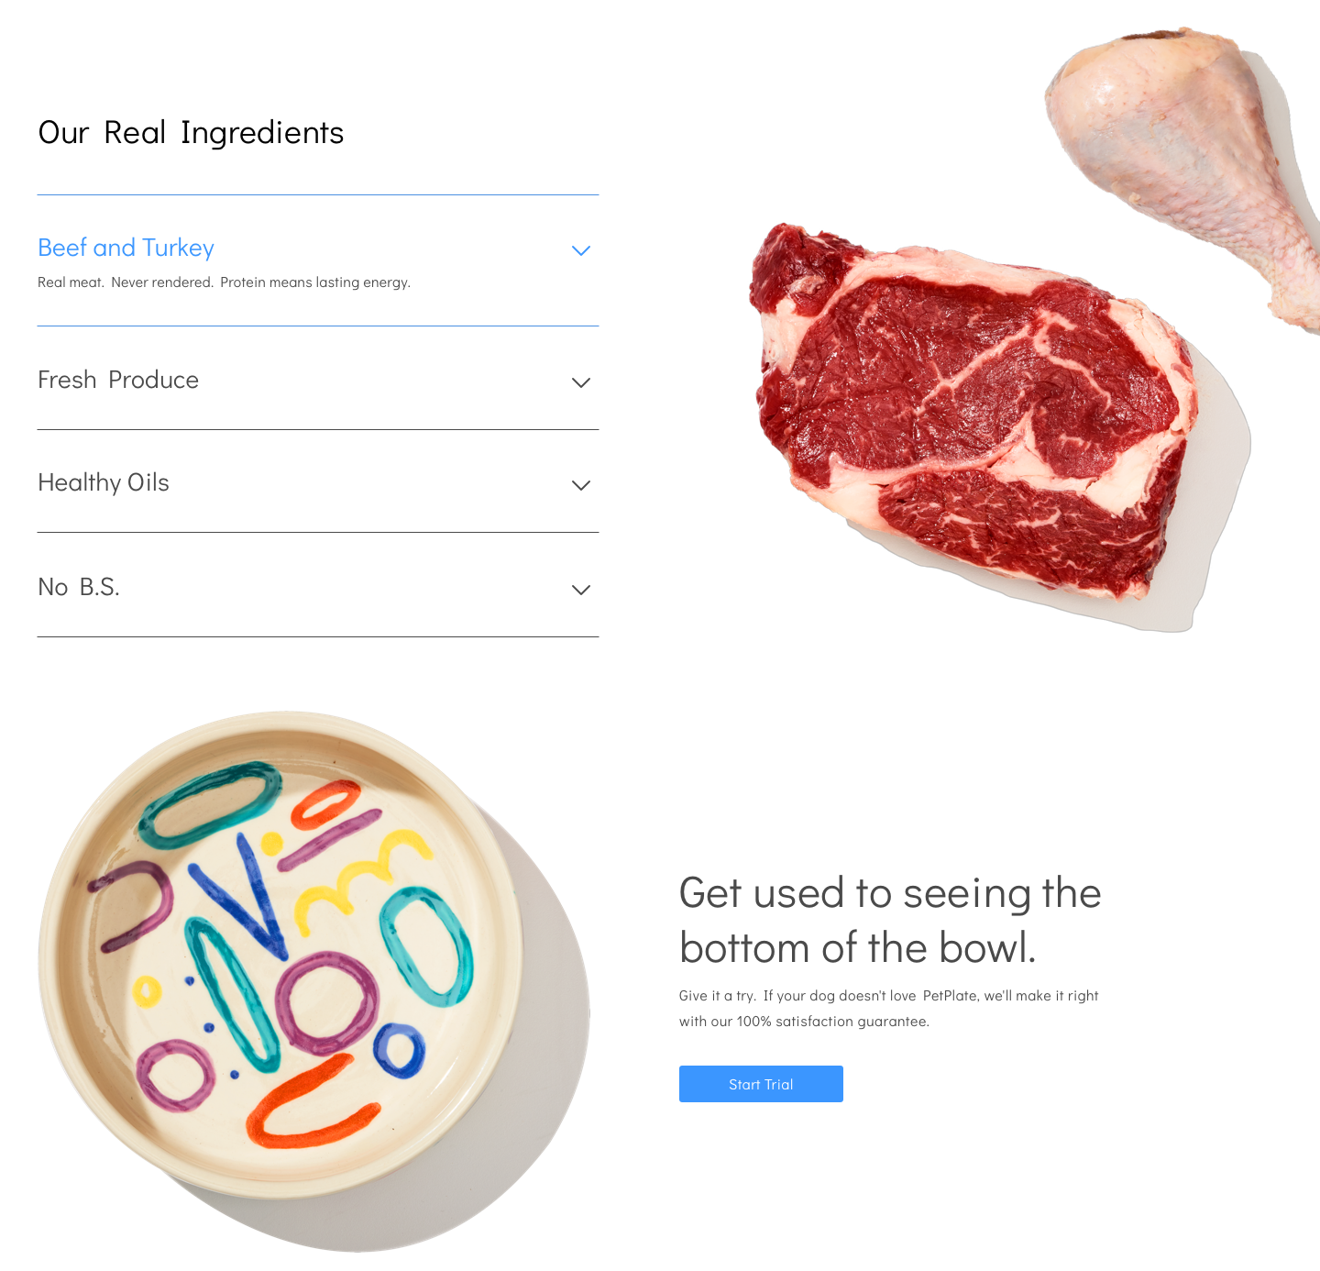Image resolution: width=1320 pixels, height=1271 pixels.
Task: Click the Our Real Ingredients heading
Action: 191,133
